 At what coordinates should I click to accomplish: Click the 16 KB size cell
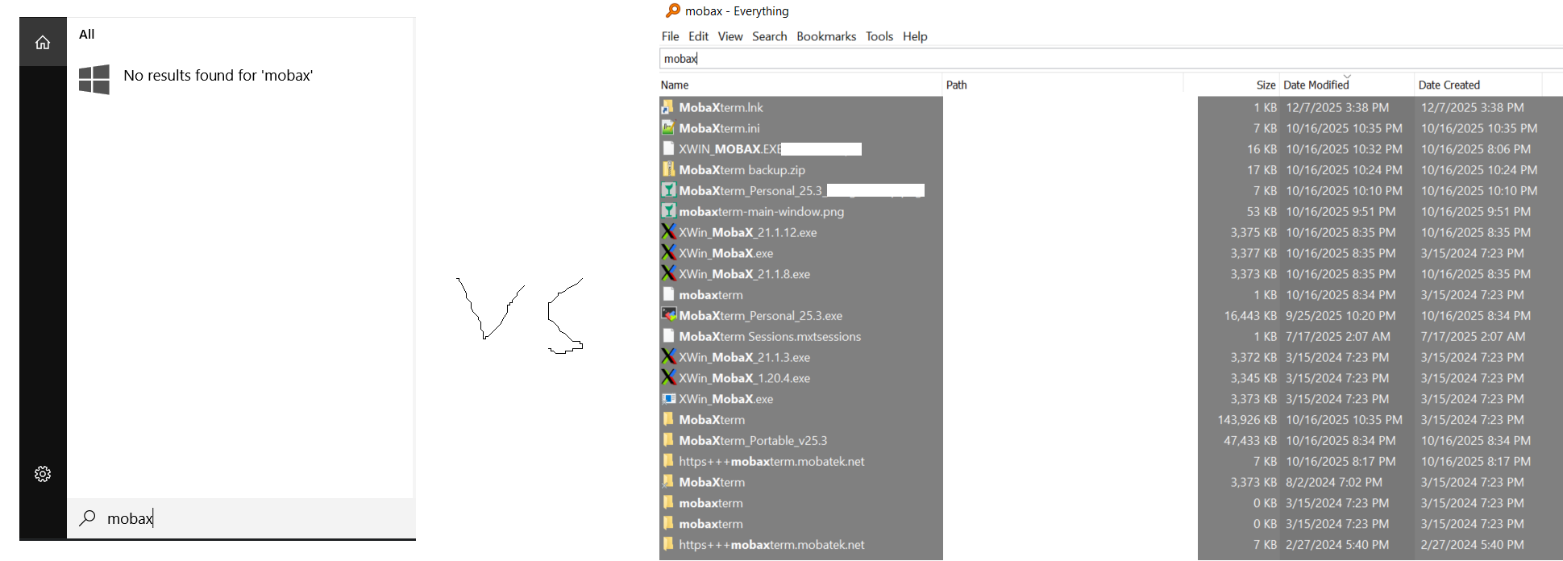click(x=1262, y=149)
